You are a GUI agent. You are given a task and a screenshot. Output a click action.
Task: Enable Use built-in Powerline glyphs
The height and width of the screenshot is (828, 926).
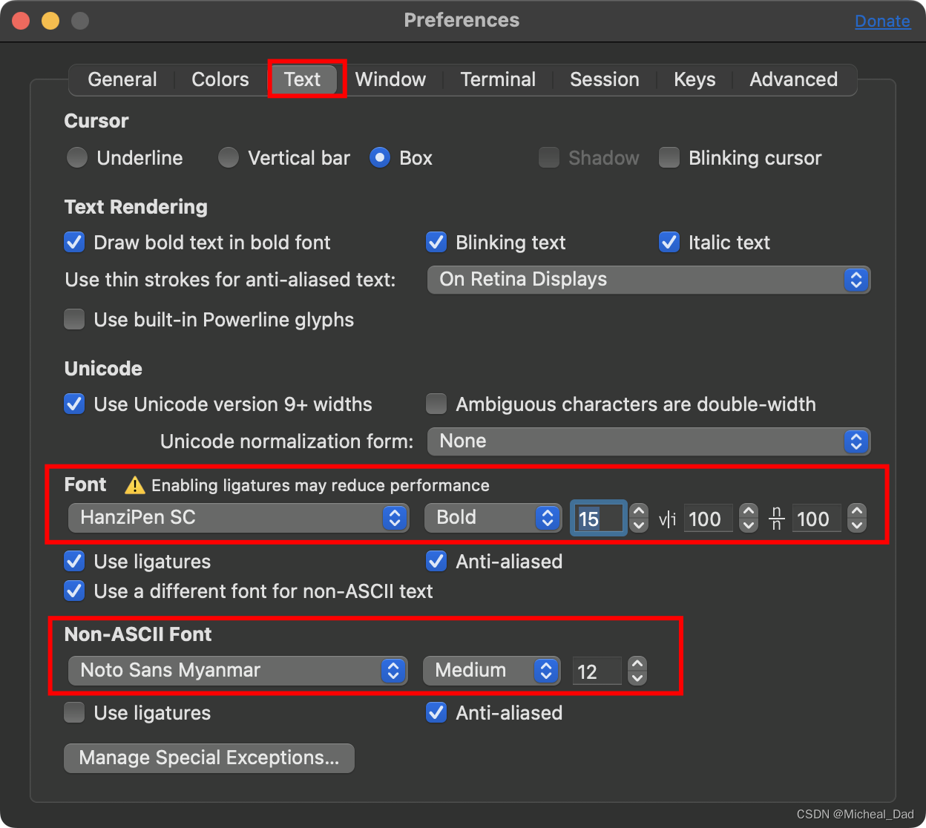(x=74, y=319)
